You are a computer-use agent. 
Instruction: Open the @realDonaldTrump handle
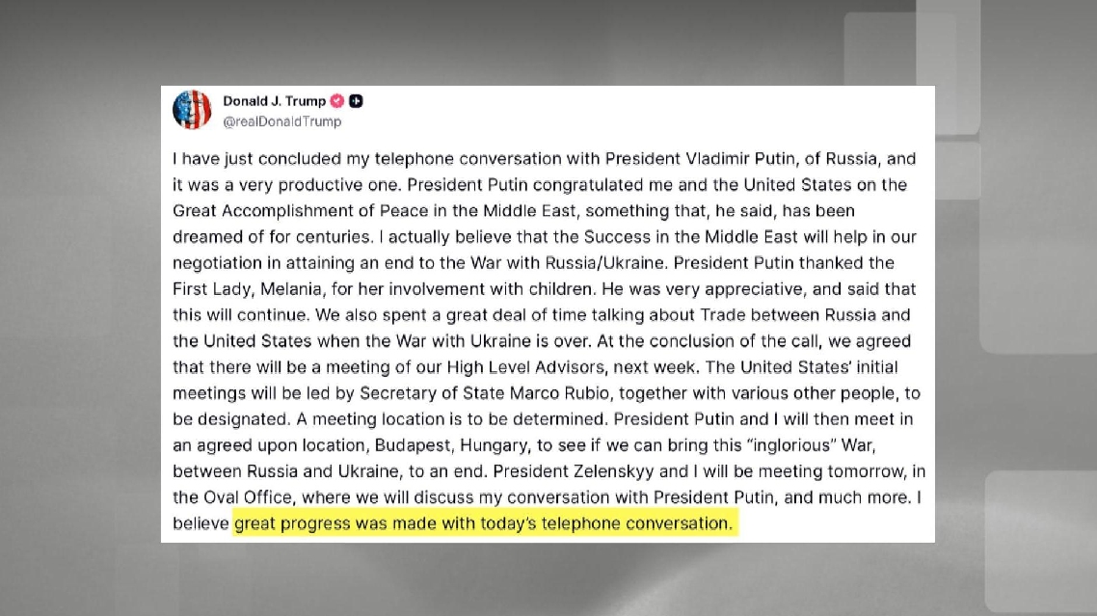pyautogui.click(x=281, y=122)
